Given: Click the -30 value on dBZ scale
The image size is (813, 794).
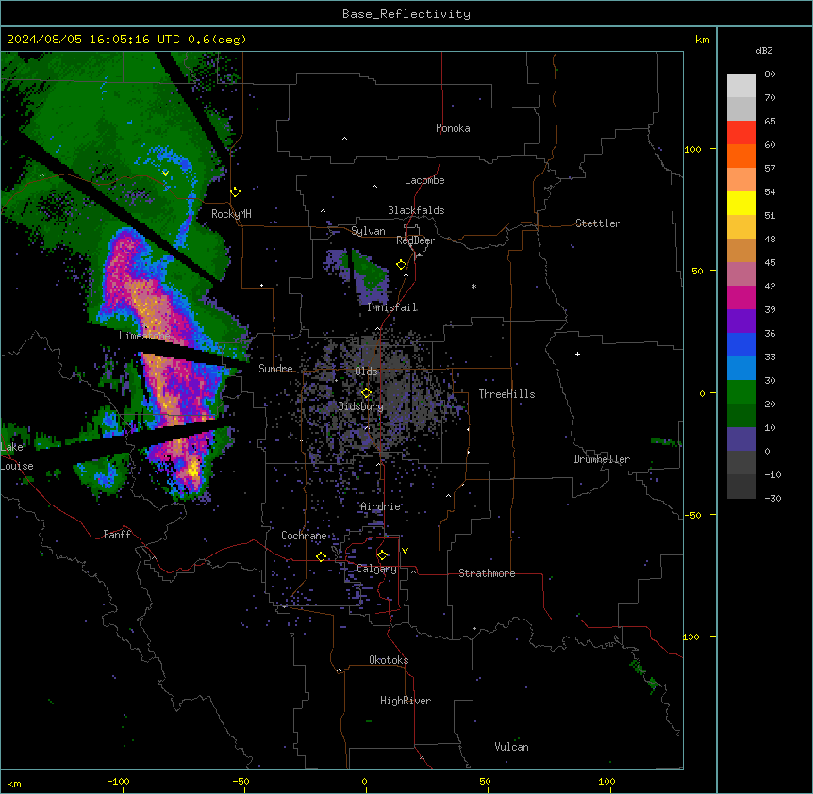Looking at the screenshot, I should click(772, 498).
